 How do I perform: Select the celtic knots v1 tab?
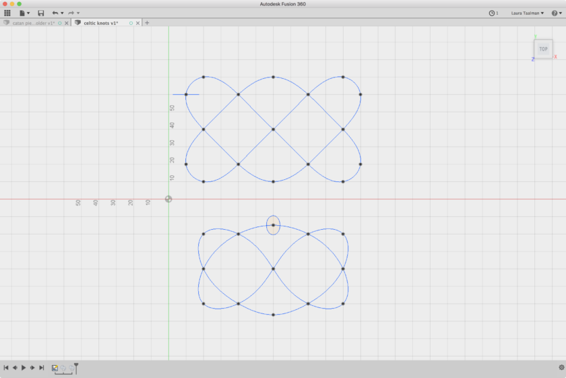[101, 23]
